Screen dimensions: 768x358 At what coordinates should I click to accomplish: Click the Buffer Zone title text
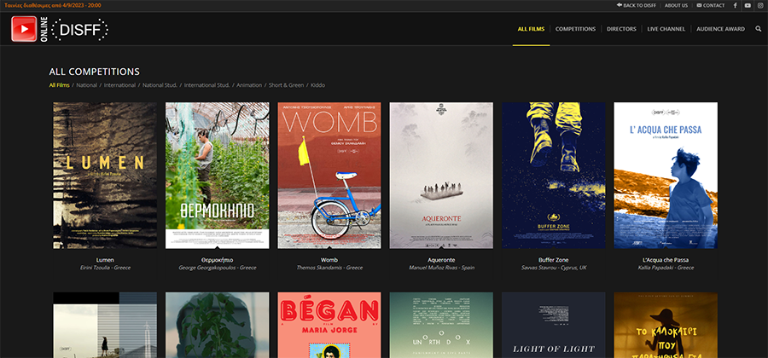tap(554, 260)
